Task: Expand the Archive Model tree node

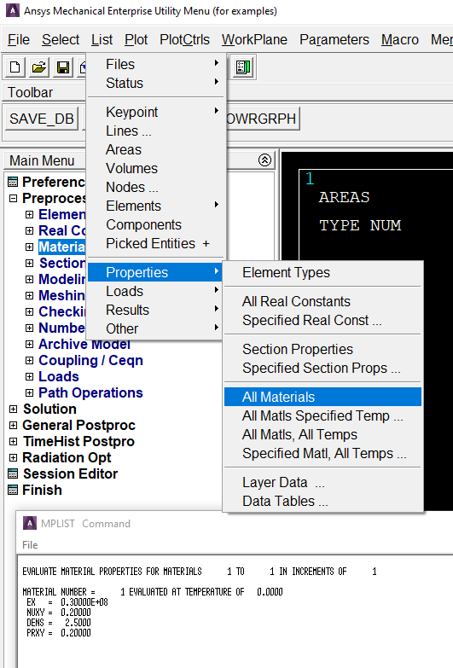Action: [x=29, y=344]
